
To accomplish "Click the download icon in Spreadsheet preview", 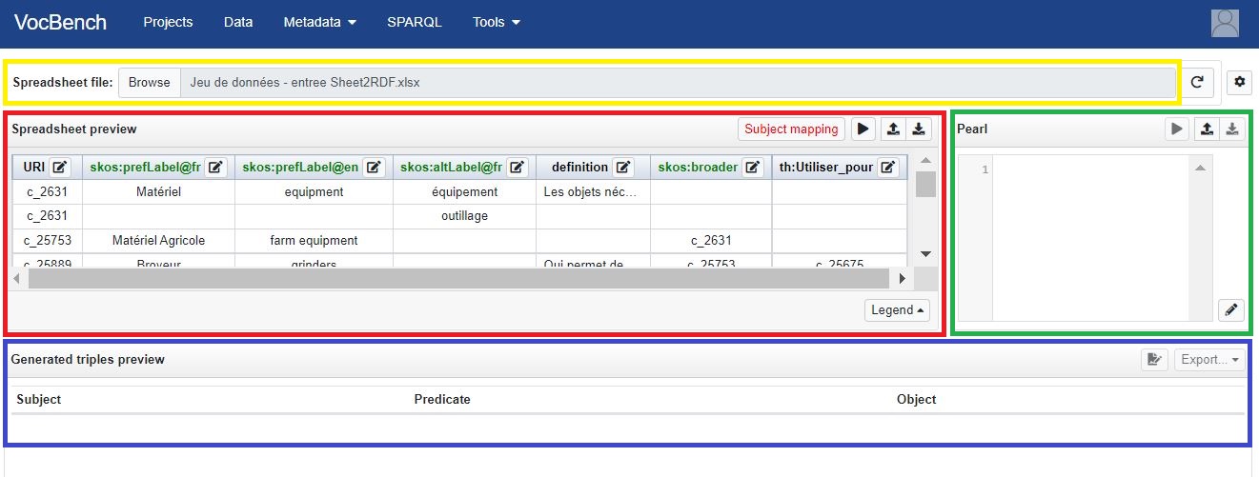I will [x=918, y=129].
